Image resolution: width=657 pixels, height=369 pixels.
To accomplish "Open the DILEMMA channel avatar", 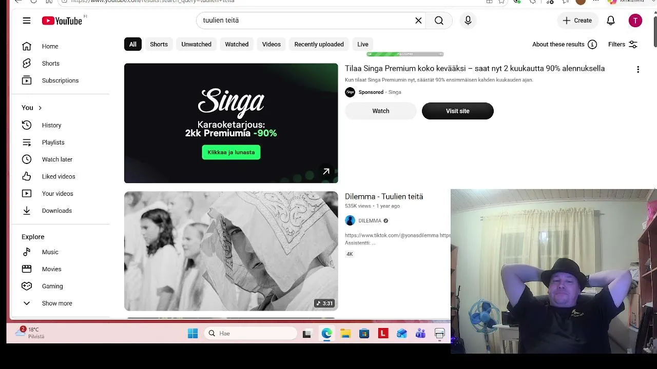I will (x=350, y=221).
